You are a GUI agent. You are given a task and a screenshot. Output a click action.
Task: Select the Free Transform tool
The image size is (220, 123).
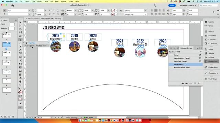(20, 64)
